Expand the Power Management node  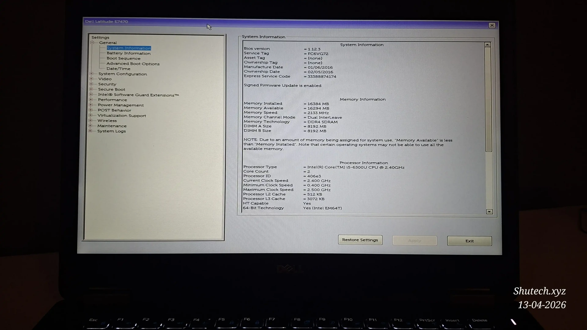pos(91,105)
